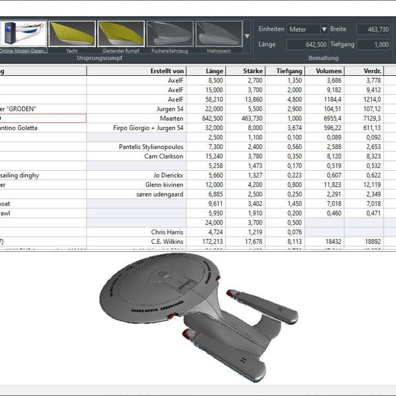Expand the Ursprungsrumpf gallery arrow
Screen dimensions: 396x396
coord(247,36)
